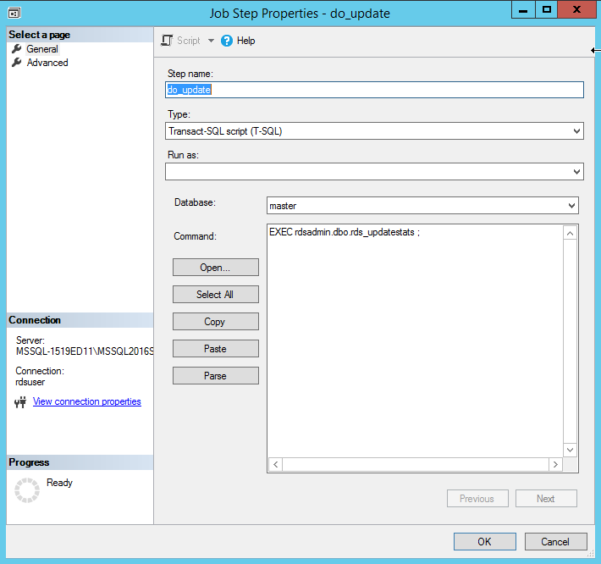The height and width of the screenshot is (564, 601).
Task: Click the Open... button
Action: [x=215, y=268]
